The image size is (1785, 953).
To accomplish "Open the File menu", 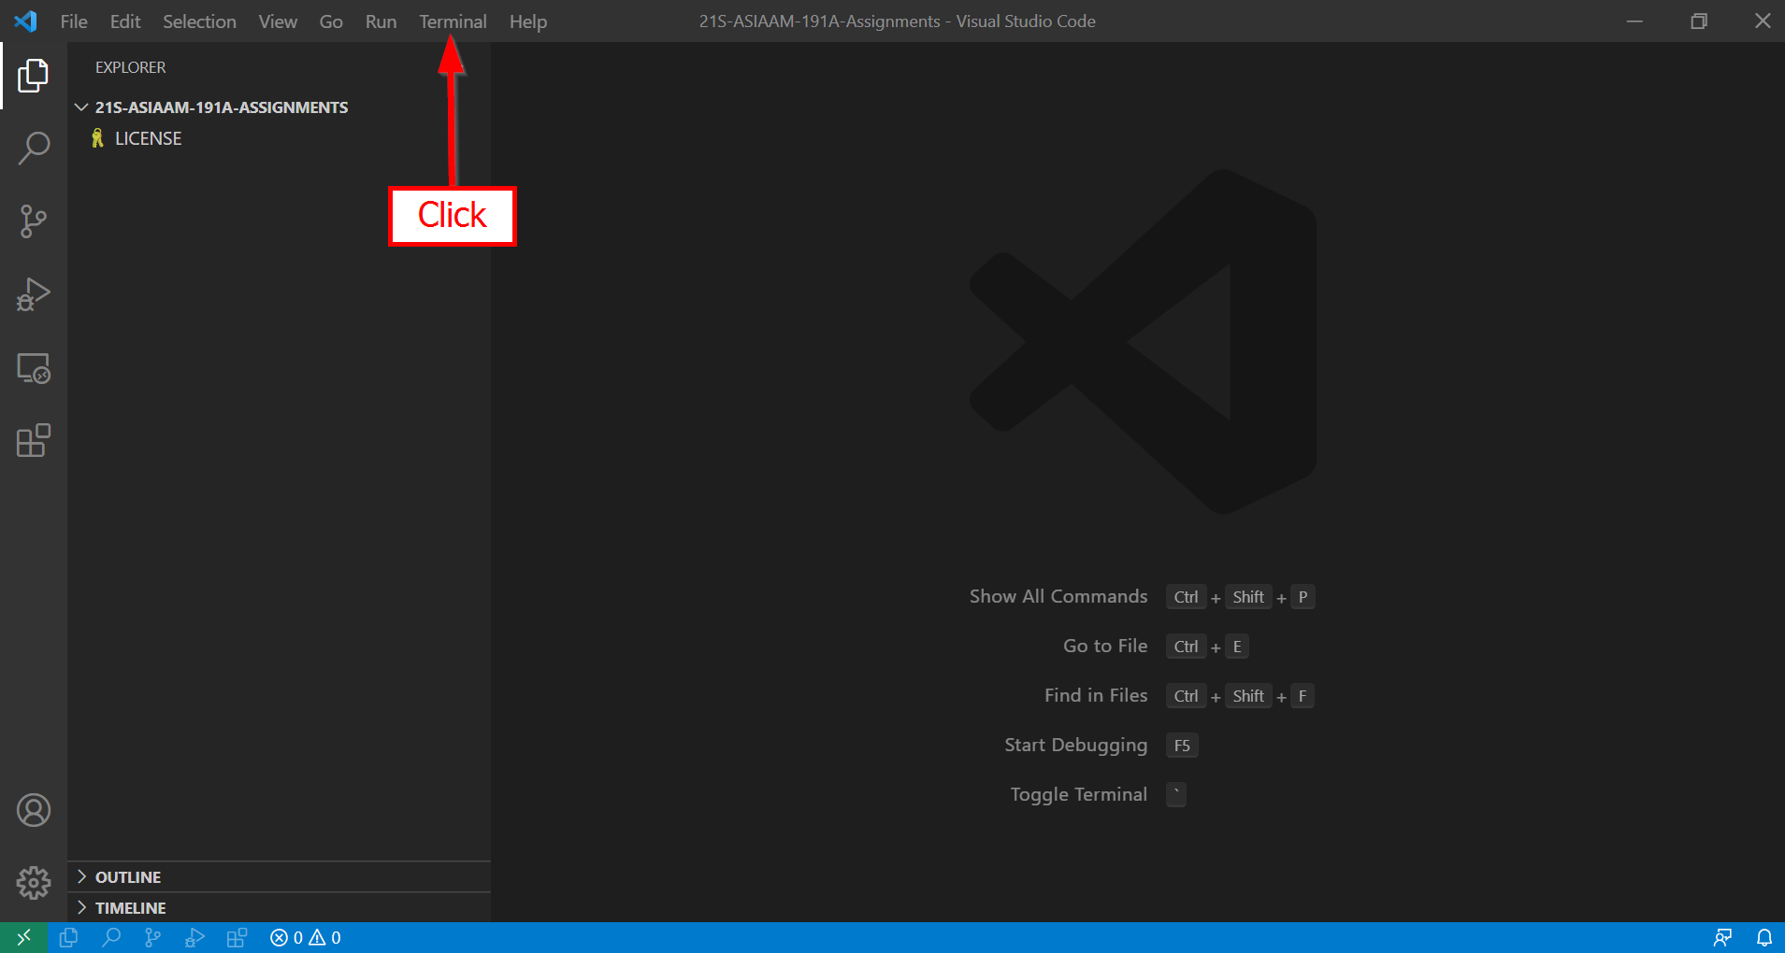I will click(74, 21).
